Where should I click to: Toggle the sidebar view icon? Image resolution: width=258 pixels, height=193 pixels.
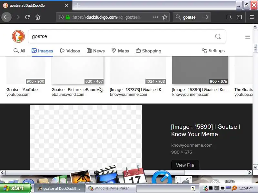[x=239, y=17]
